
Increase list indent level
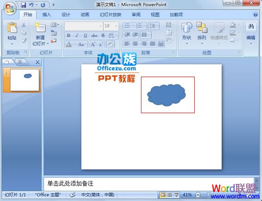[x=135, y=35]
